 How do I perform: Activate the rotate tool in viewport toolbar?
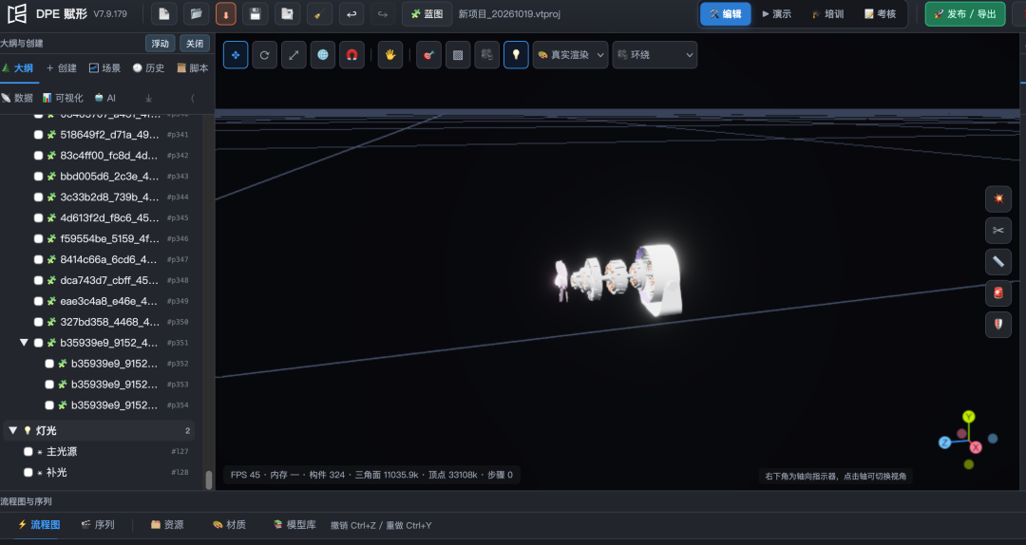[264, 55]
